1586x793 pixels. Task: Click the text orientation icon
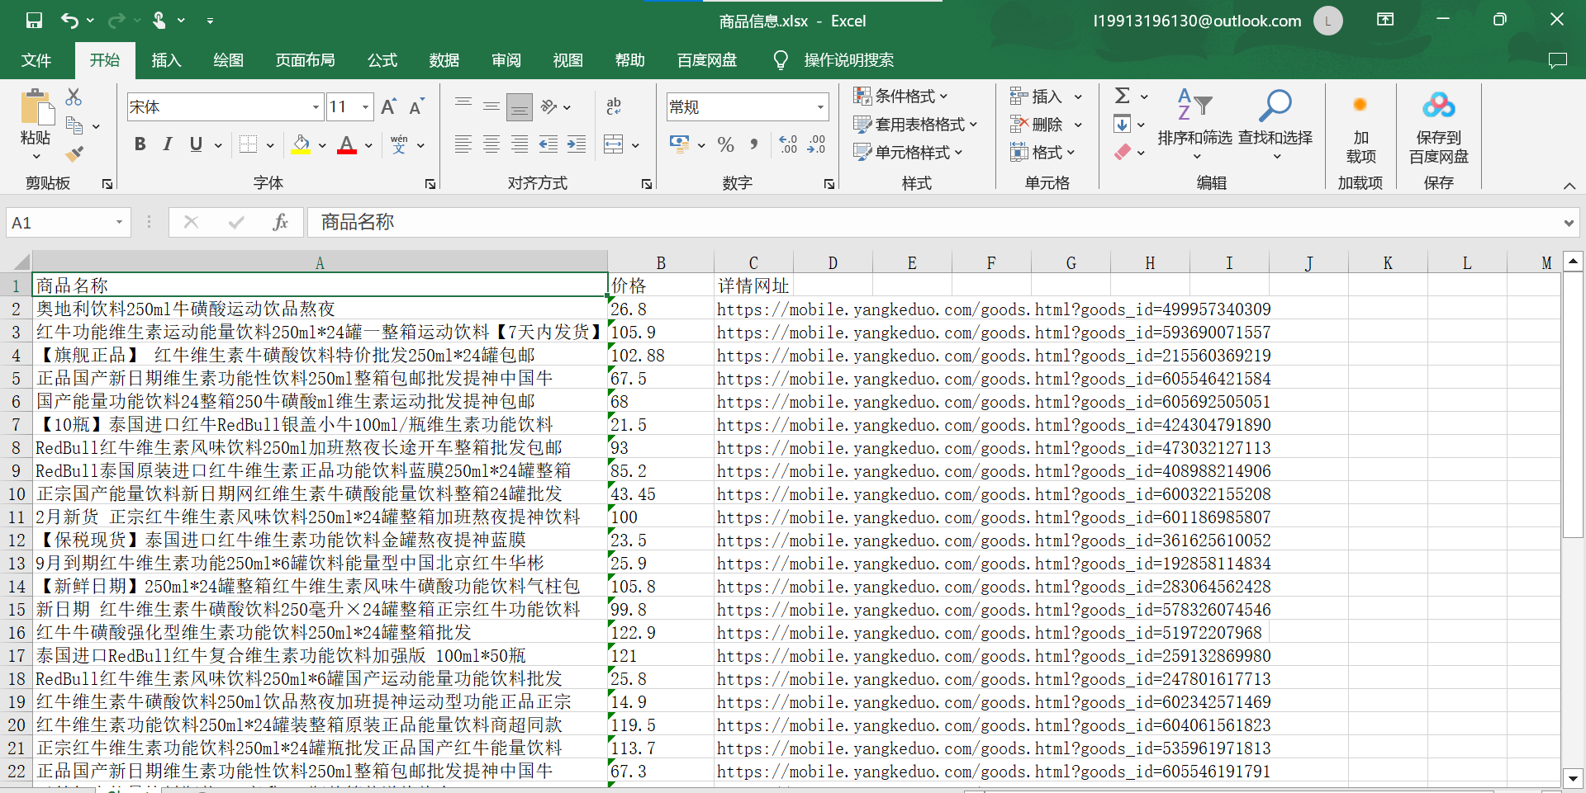(550, 106)
